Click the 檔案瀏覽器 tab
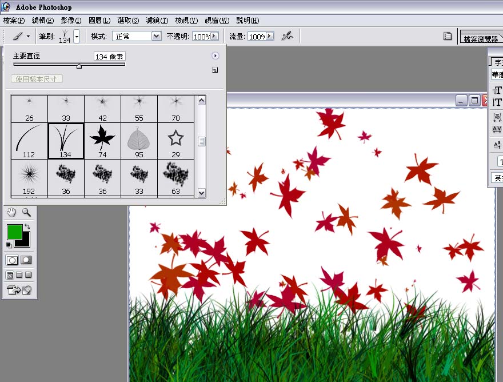Viewport: 503px width, 382px height. pos(481,39)
